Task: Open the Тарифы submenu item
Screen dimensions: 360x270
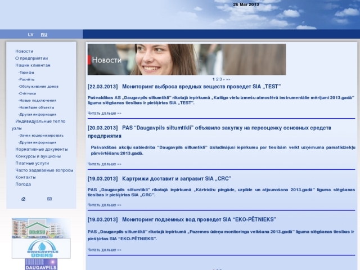Action: coord(26,73)
